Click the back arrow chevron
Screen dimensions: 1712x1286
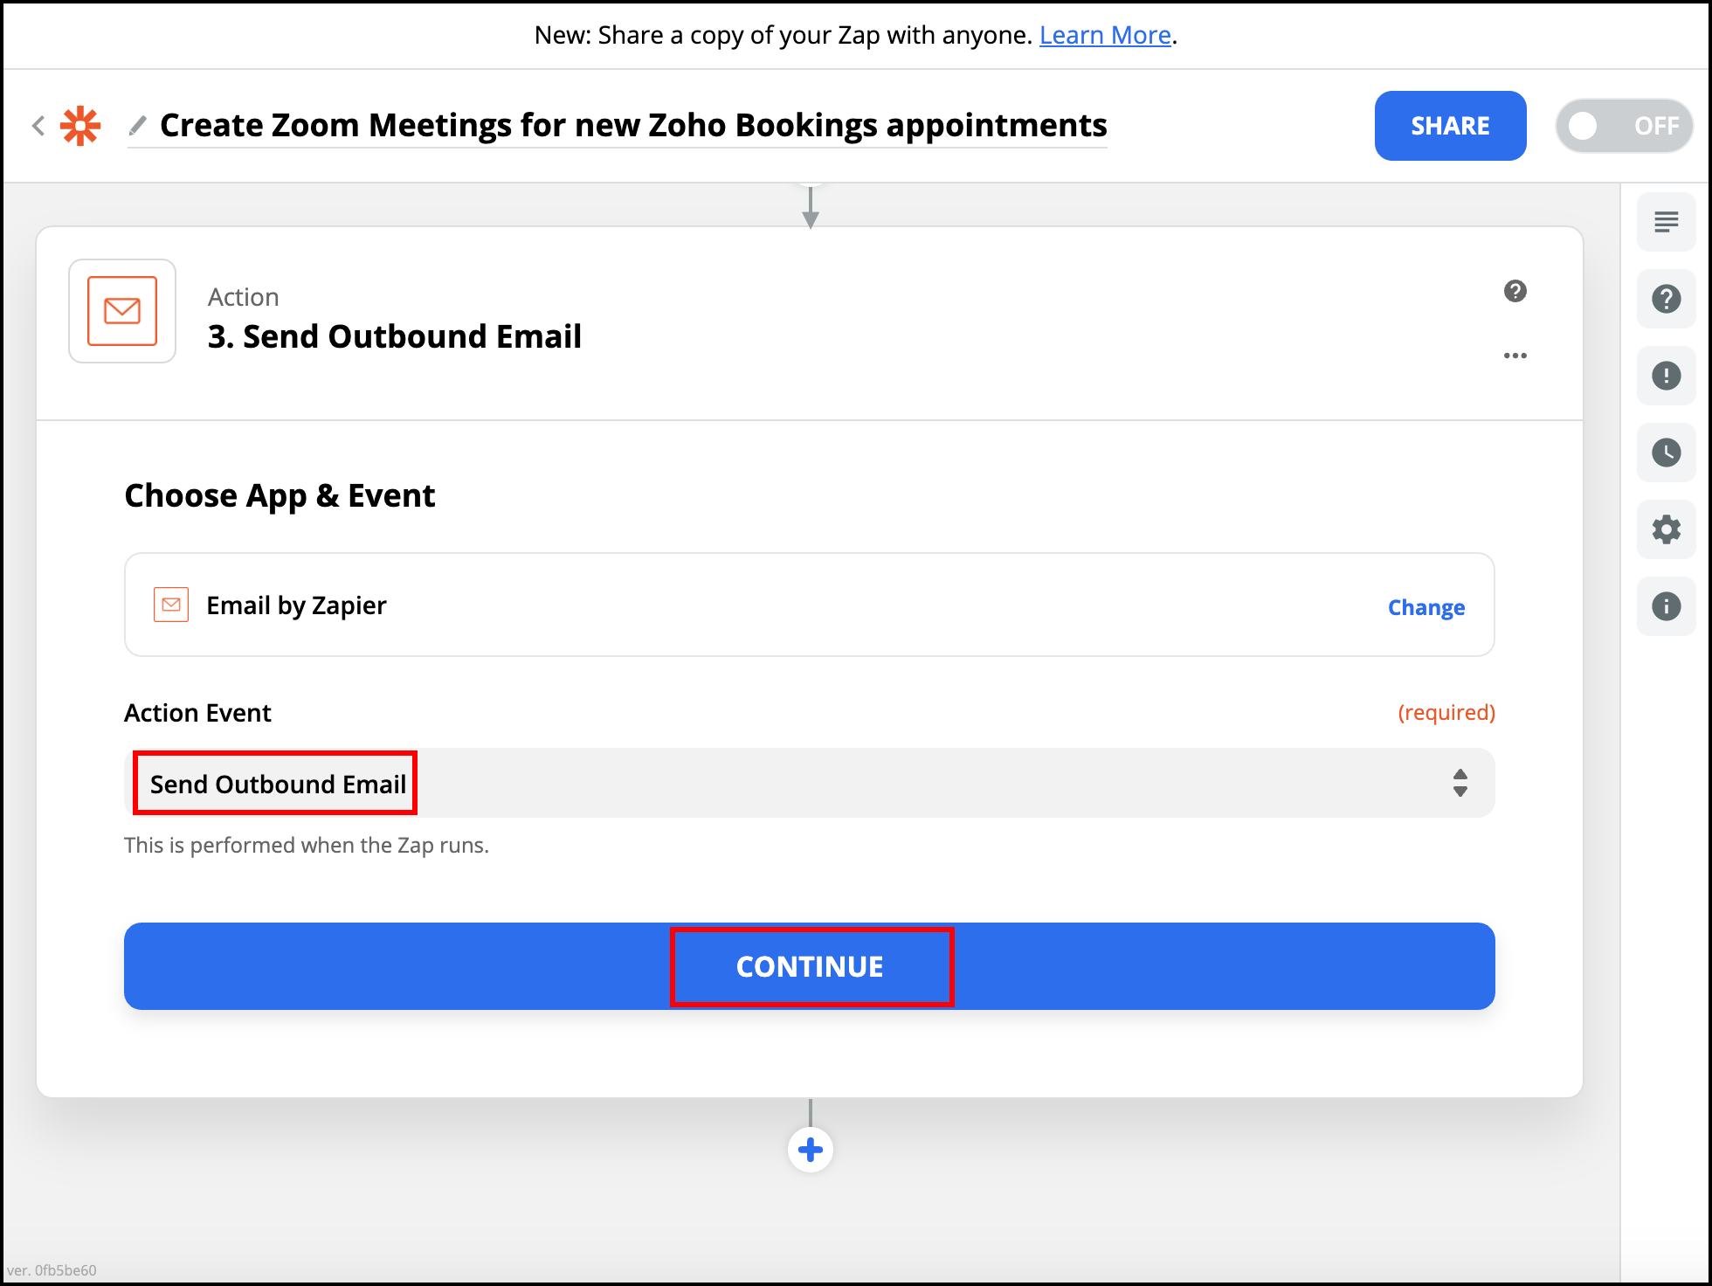click(x=38, y=126)
